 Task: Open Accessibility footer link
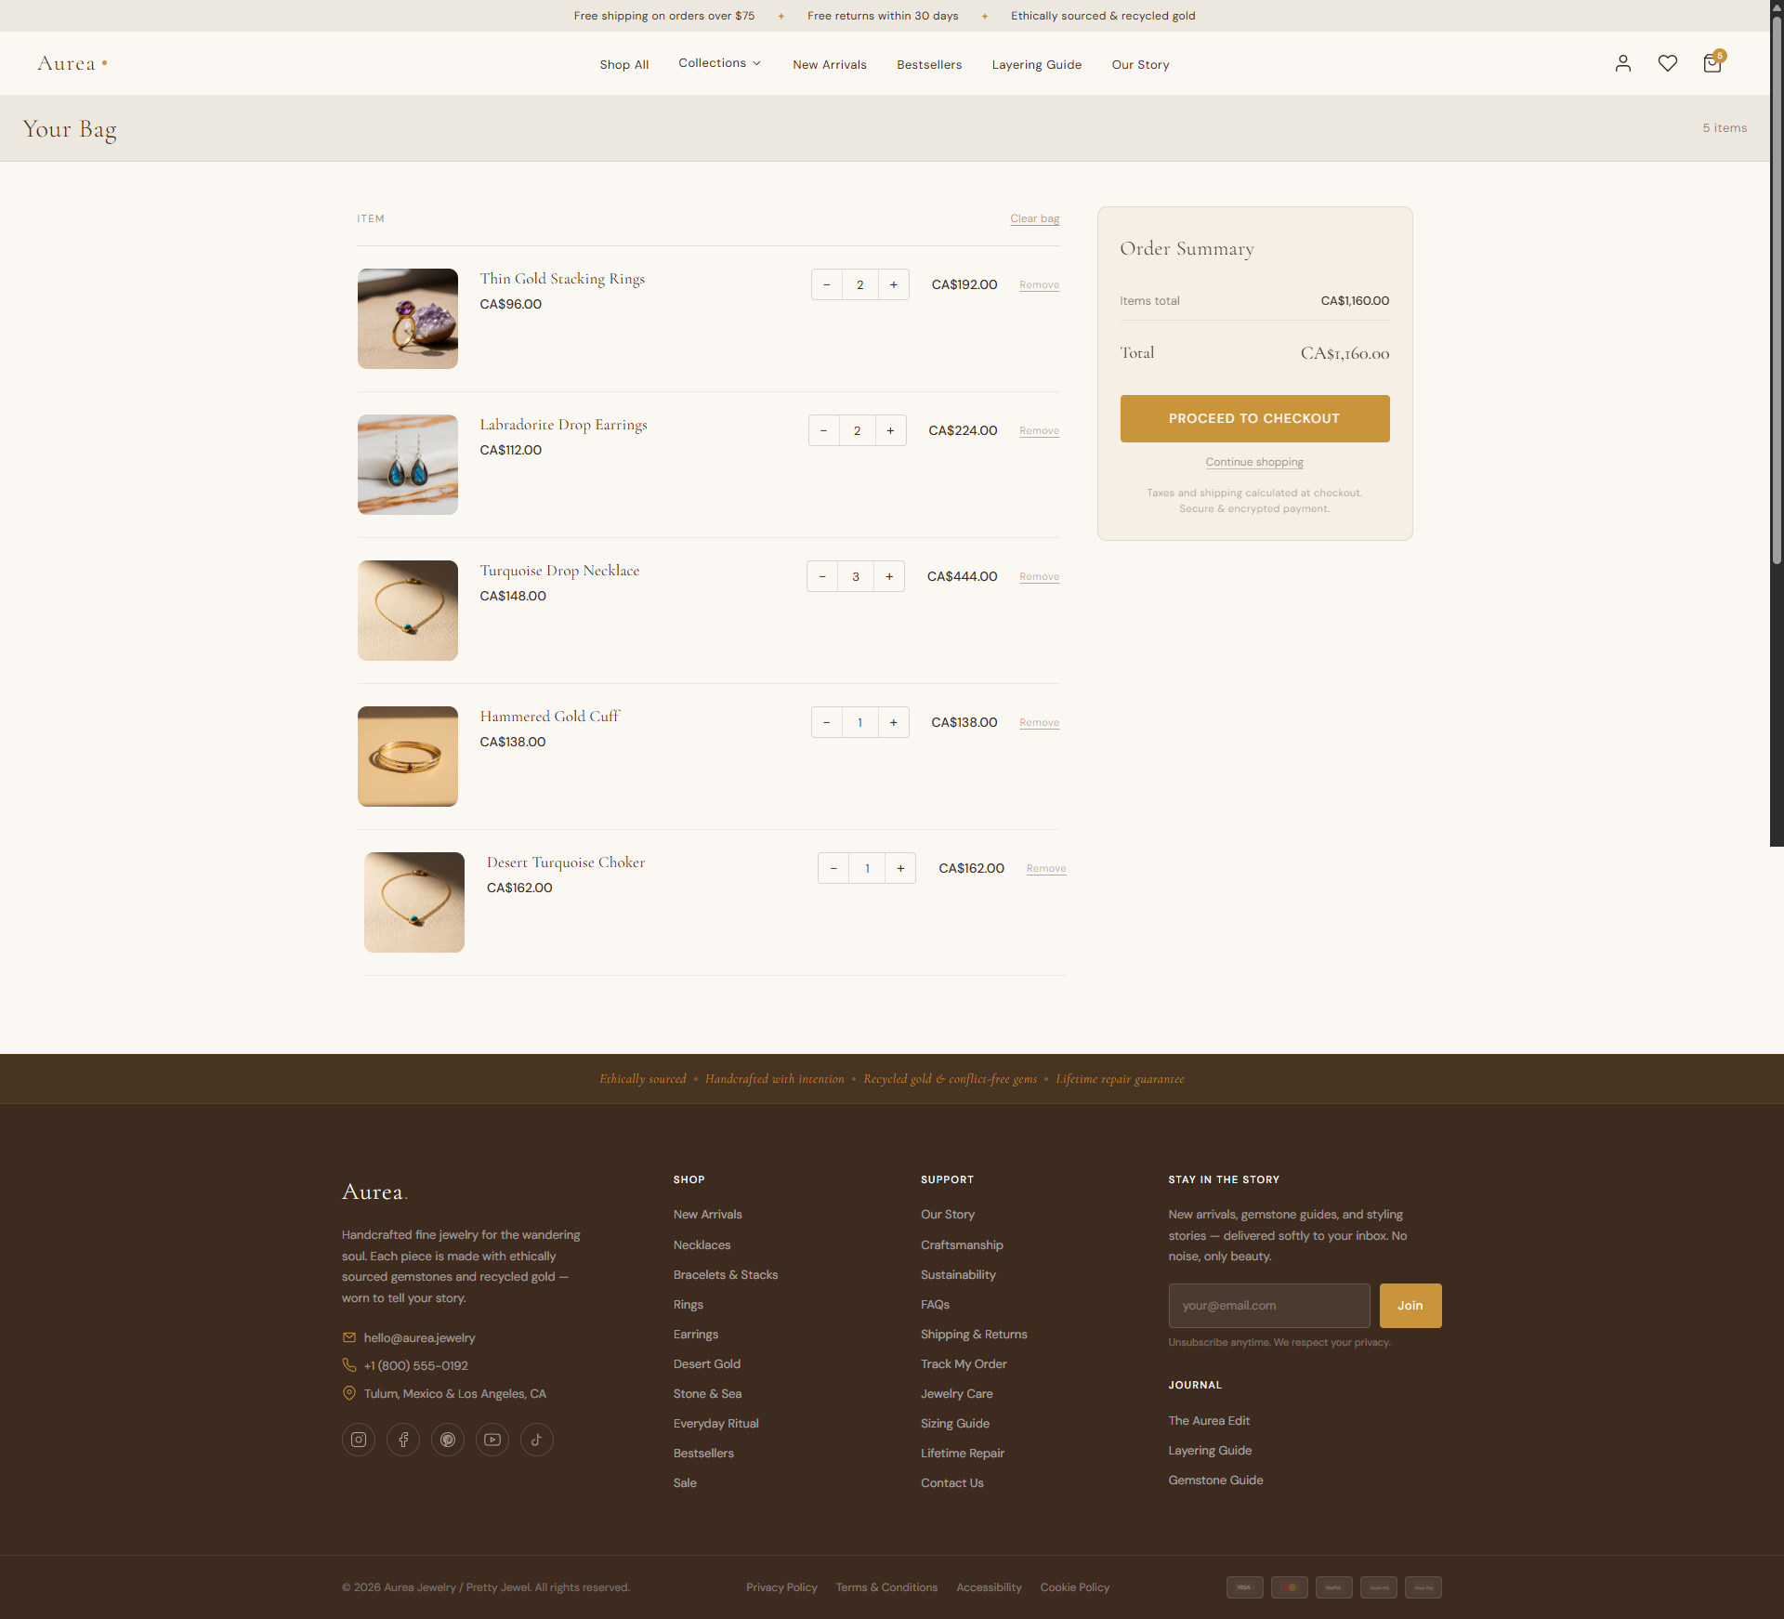point(989,1587)
